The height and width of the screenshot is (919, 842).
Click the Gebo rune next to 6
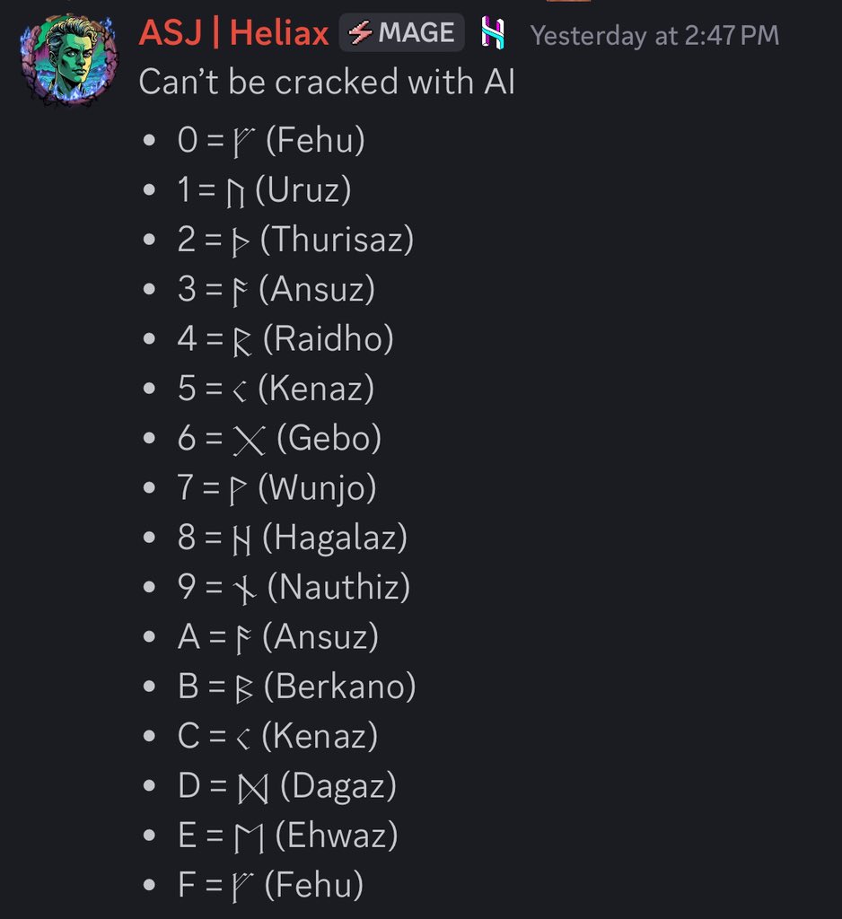pyautogui.click(x=250, y=441)
